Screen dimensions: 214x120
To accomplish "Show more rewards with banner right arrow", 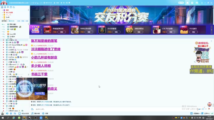I will [212, 30].
